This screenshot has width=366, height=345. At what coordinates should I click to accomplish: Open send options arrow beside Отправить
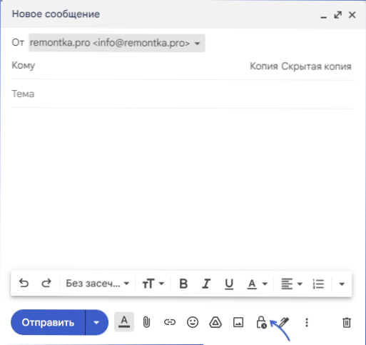[x=96, y=322]
